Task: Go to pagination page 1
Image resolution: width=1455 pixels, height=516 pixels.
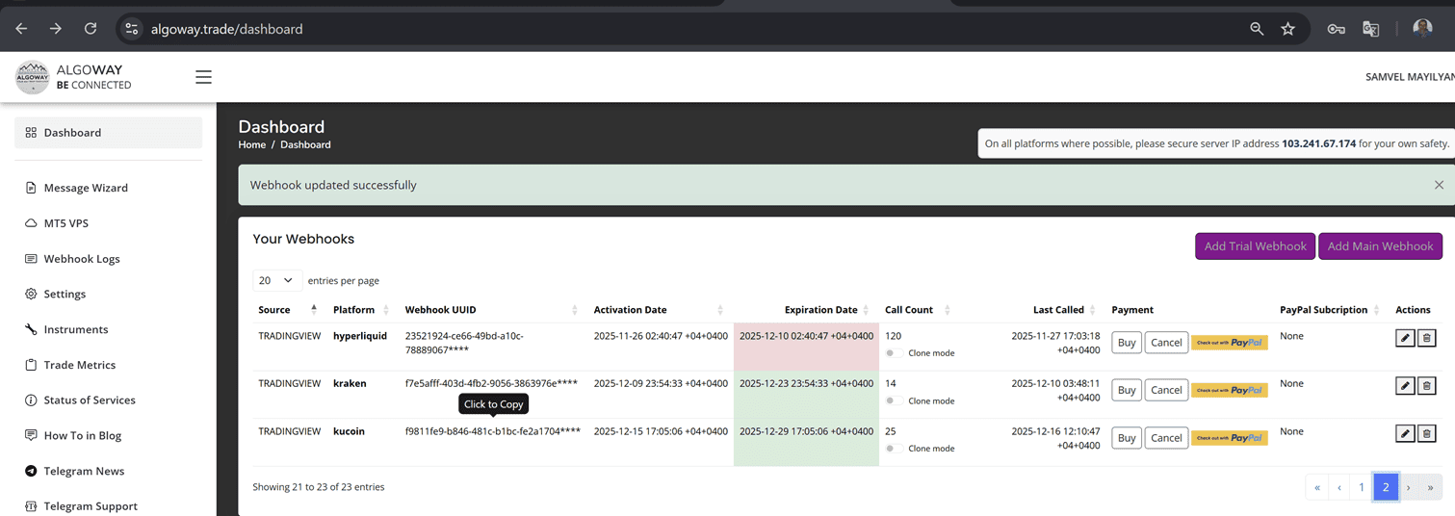Action: tap(1362, 487)
